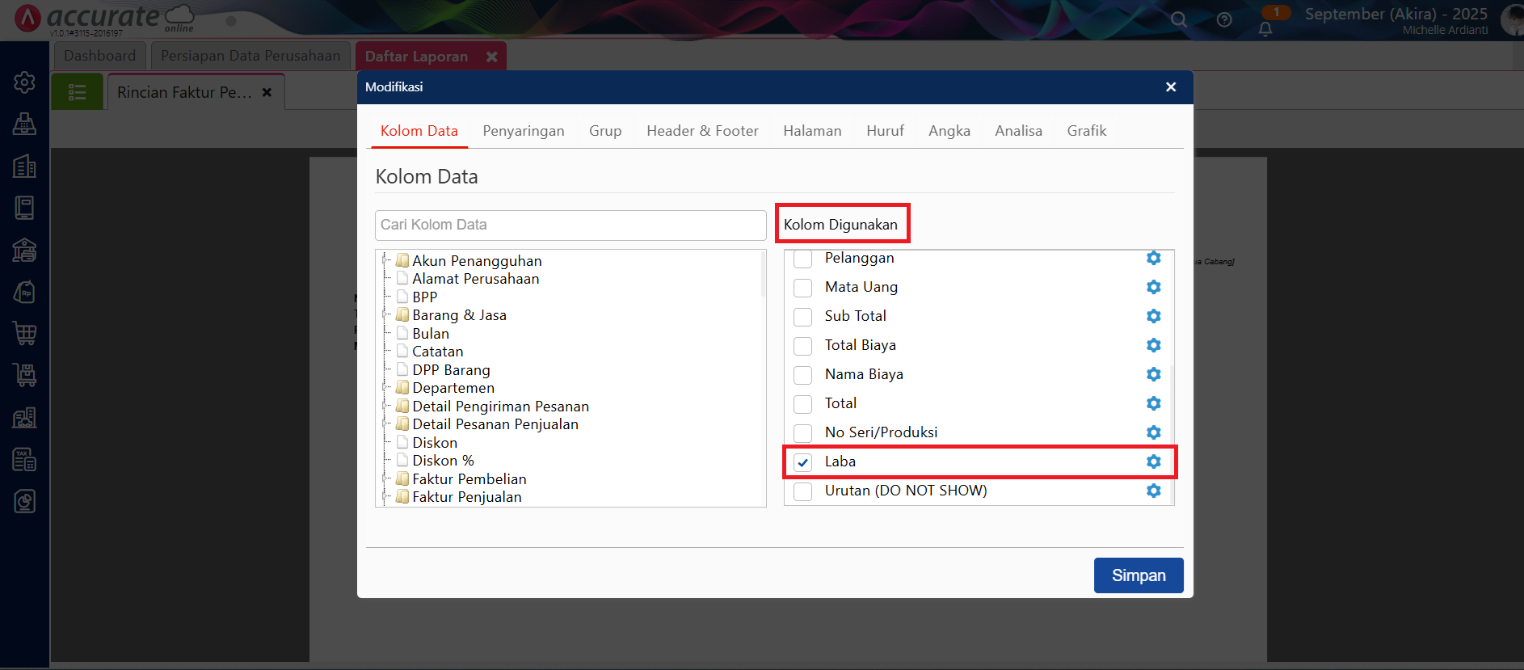Open gear settings for Total Biaya
This screenshot has width=1524, height=670.
[x=1153, y=345]
